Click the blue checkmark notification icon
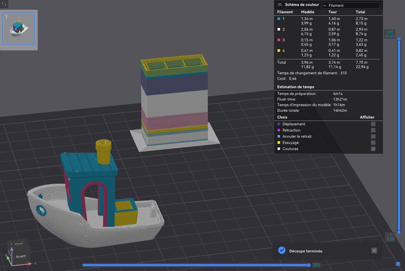405x271 pixels. [x=282, y=250]
